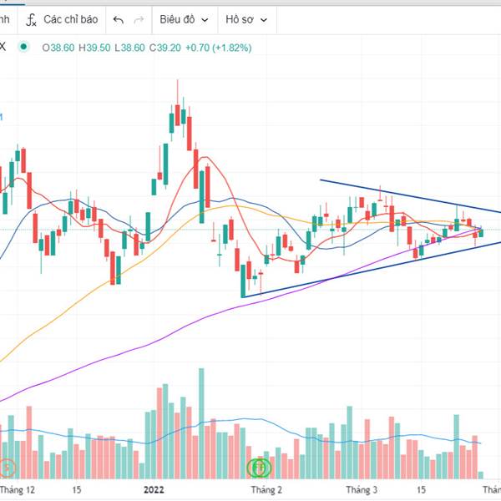The height and width of the screenshot is (501, 501).
Task: Select the lower ascending dark blue trendline
Action: tap(371, 270)
